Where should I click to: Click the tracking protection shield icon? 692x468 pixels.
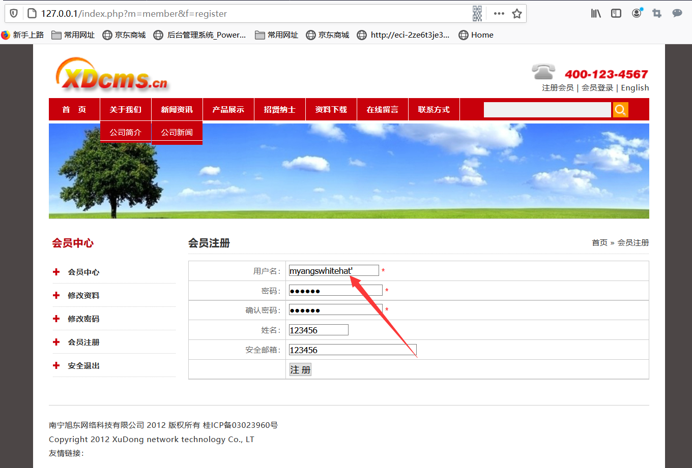(x=14, y=13)
